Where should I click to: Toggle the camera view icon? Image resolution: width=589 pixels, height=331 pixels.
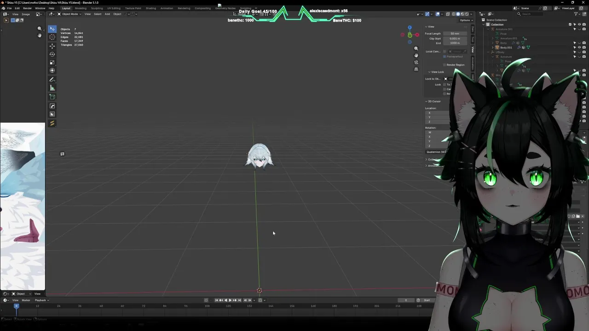click(x=416, y=62)
